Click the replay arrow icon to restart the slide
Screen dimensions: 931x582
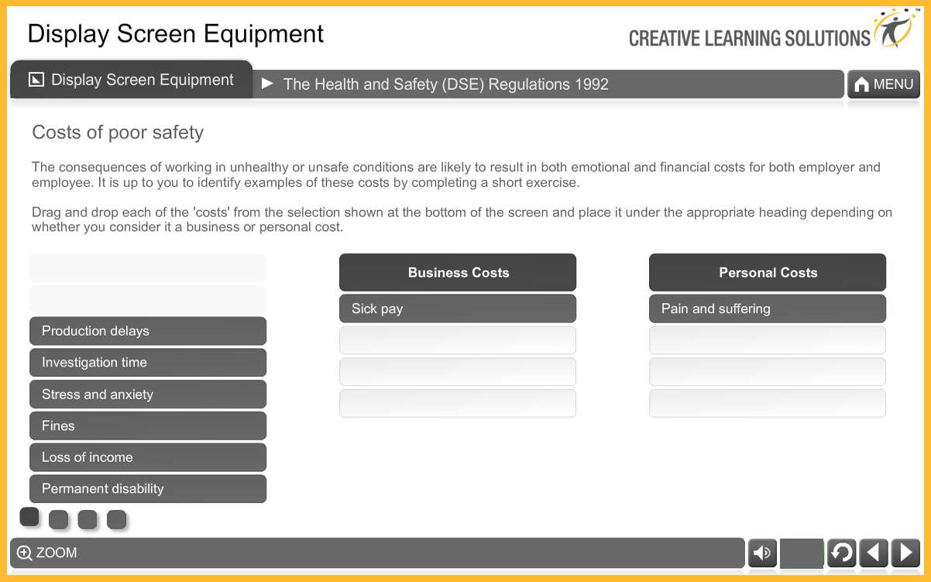(842, 553)
